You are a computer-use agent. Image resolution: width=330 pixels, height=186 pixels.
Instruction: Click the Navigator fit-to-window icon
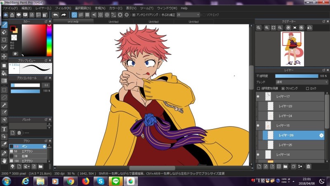273,28
